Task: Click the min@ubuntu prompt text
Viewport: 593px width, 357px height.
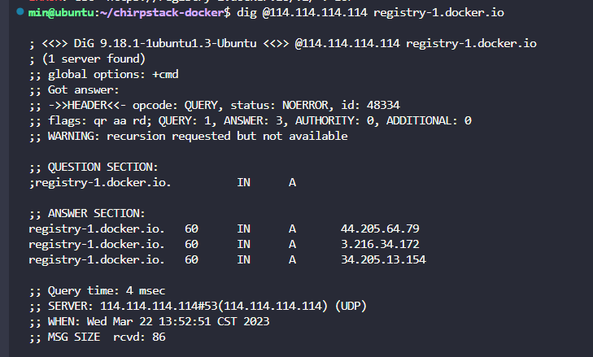Action: (52, 14)
